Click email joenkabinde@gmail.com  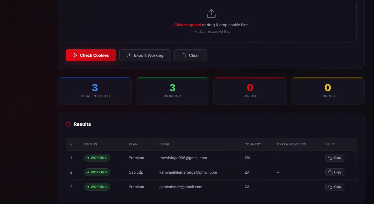[x=181, y=187]
